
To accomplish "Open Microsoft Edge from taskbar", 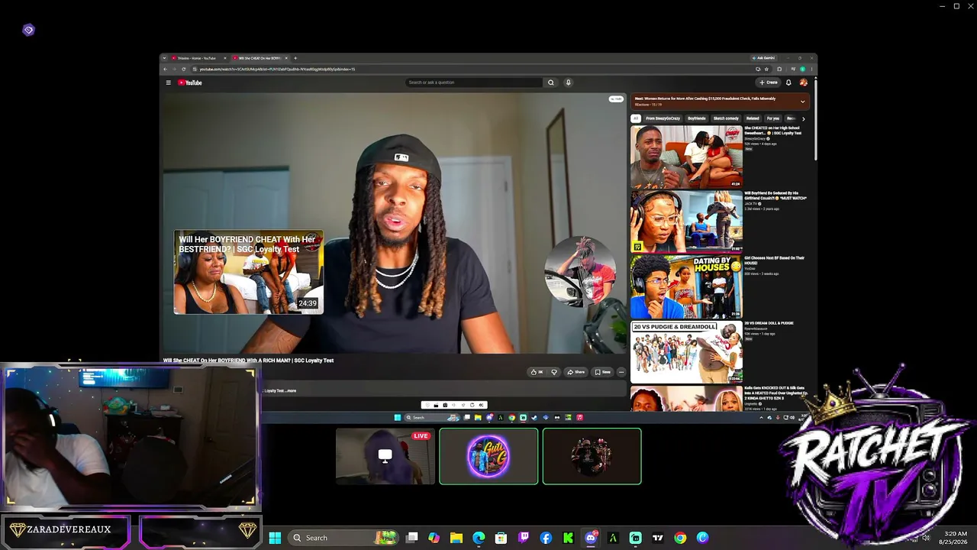I will 479,538.
